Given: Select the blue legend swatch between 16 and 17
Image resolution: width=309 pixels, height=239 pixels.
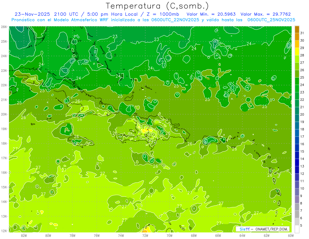Looking at the screenshot, I should [297, 140].
